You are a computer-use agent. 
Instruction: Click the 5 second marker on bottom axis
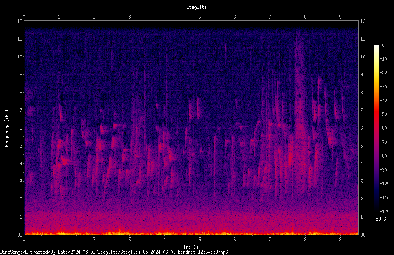pyautogui.click(x=200, y=240)
